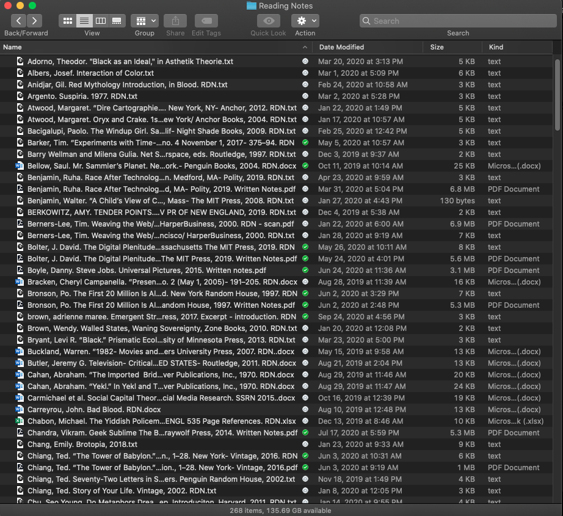This screenshot has width=563, height=516.
Task: Open the Action gear menu
Action: [x=305, y=21]
